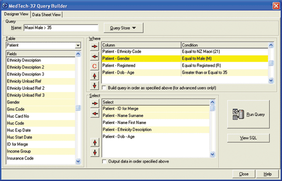Select Huc Code field
This screenshot has width=282, height=181.
41,123
